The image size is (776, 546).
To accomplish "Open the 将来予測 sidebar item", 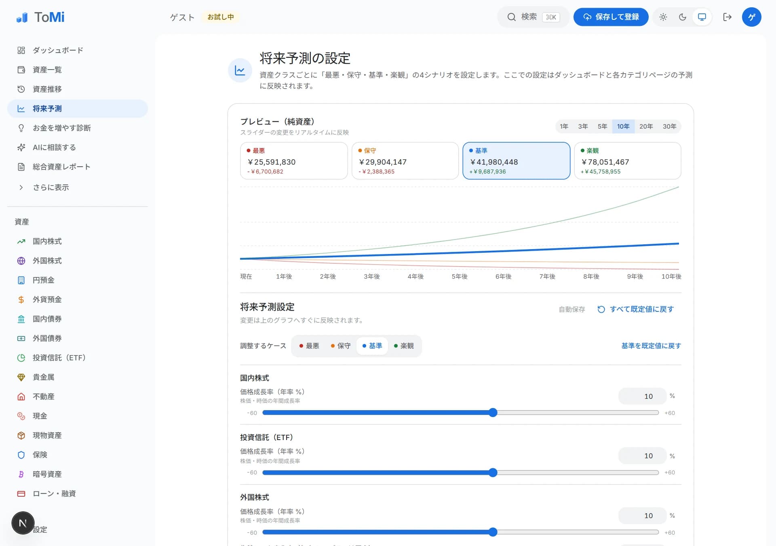I will 78,108.
